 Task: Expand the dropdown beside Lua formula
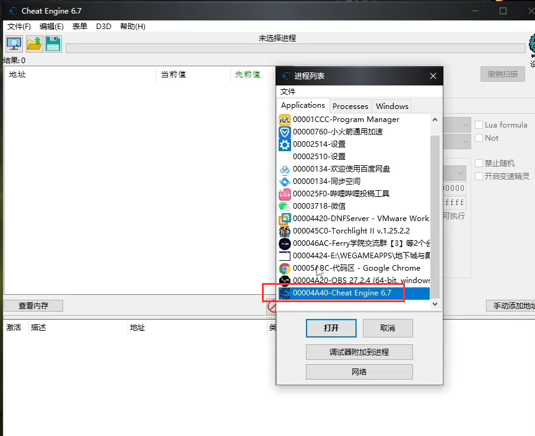click(466, 125)
